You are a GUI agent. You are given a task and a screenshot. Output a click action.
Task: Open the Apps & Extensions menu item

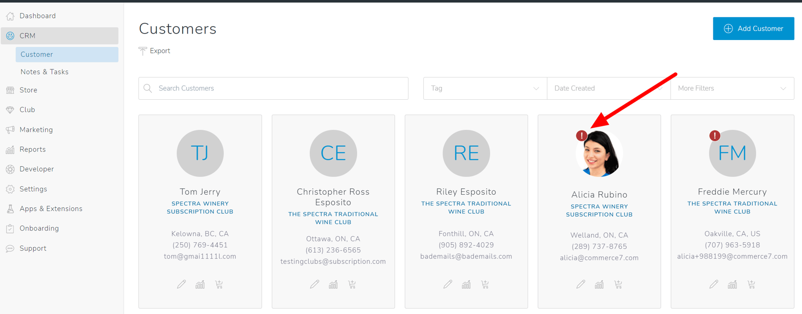point(51,209)
